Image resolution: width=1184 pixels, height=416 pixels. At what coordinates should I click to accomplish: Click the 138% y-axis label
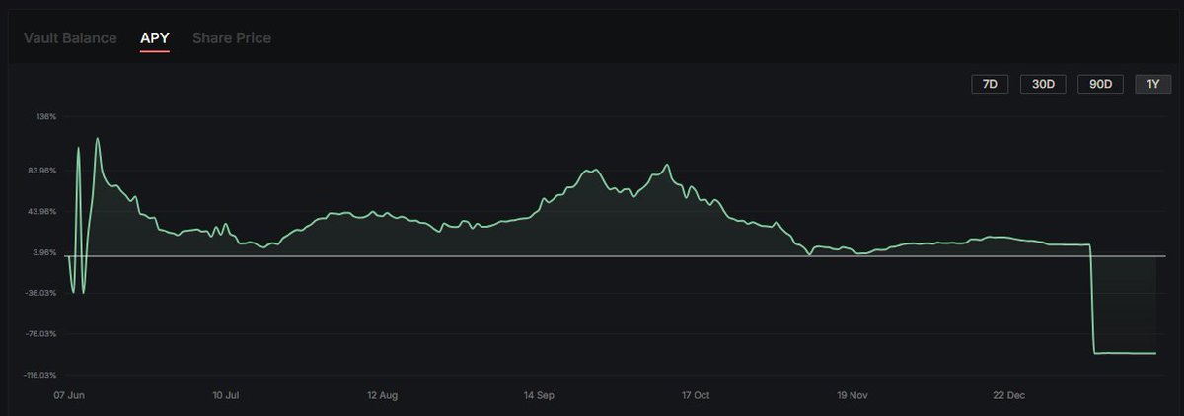coord(46,116)
